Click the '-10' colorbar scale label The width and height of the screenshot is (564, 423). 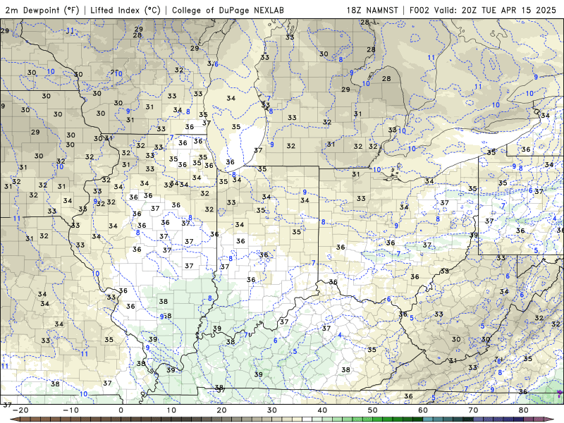pyautogui.click(x=71, y=410)
